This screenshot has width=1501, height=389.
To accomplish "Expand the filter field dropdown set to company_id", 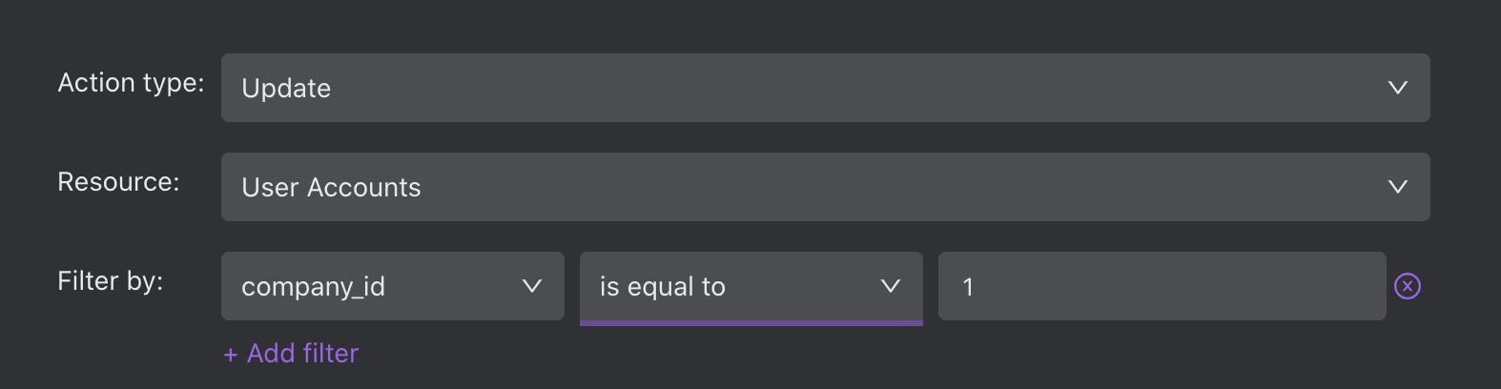I will tap(393, 286).
